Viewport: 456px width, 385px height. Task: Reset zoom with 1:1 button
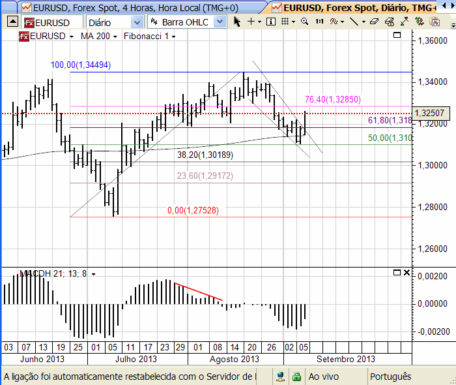tap(319, 22)
